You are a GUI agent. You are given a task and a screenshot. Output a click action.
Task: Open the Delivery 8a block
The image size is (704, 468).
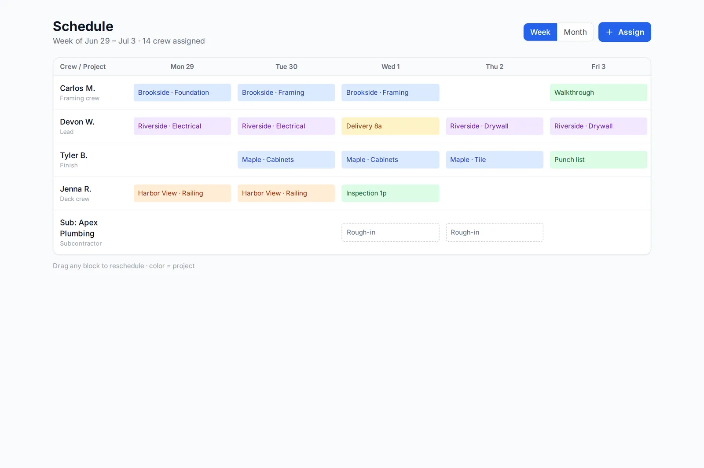tap(390, 126)
